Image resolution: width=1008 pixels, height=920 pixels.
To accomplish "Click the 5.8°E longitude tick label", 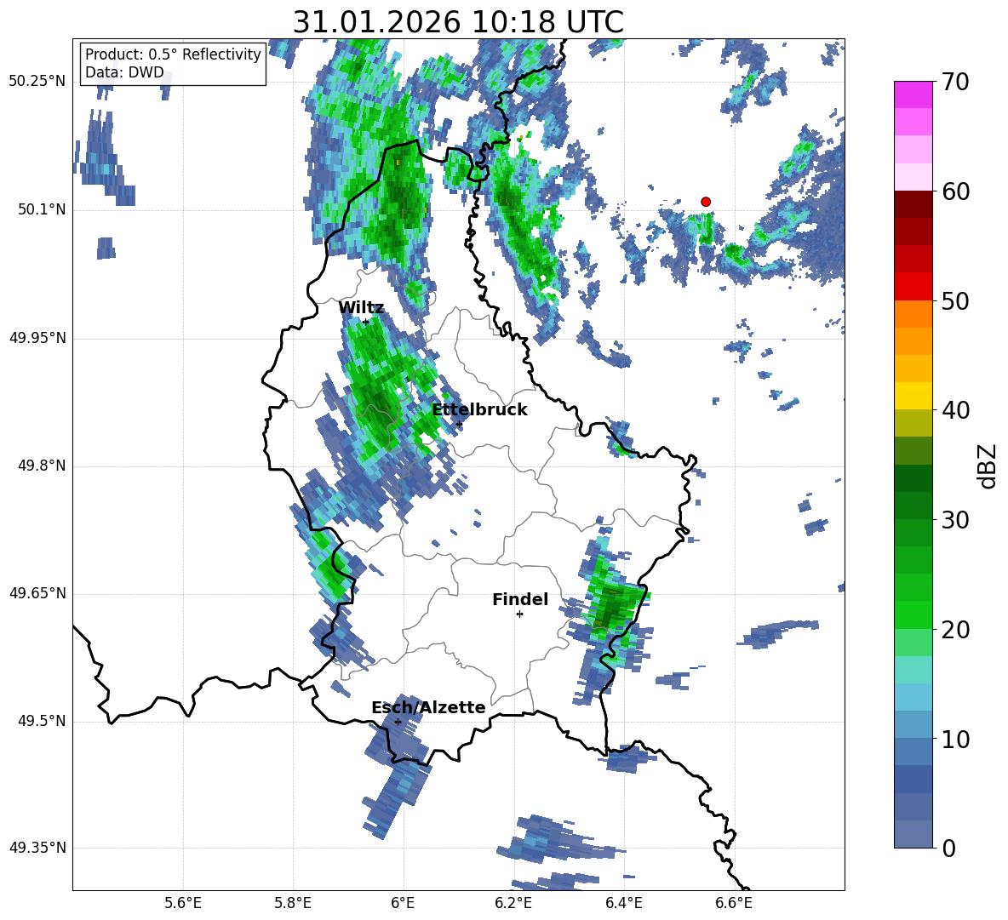I will click(x=293, y=903).
